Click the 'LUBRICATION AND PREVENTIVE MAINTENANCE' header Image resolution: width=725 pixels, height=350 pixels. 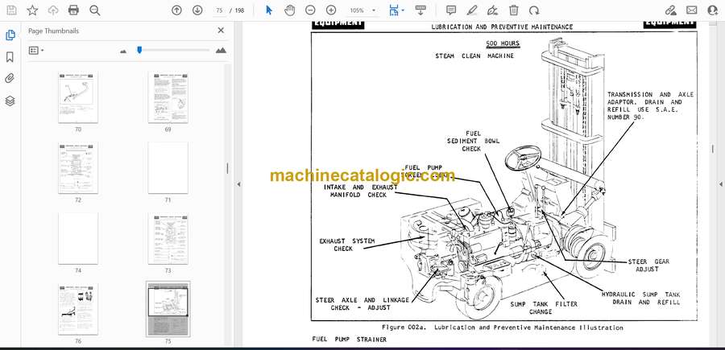502,27
